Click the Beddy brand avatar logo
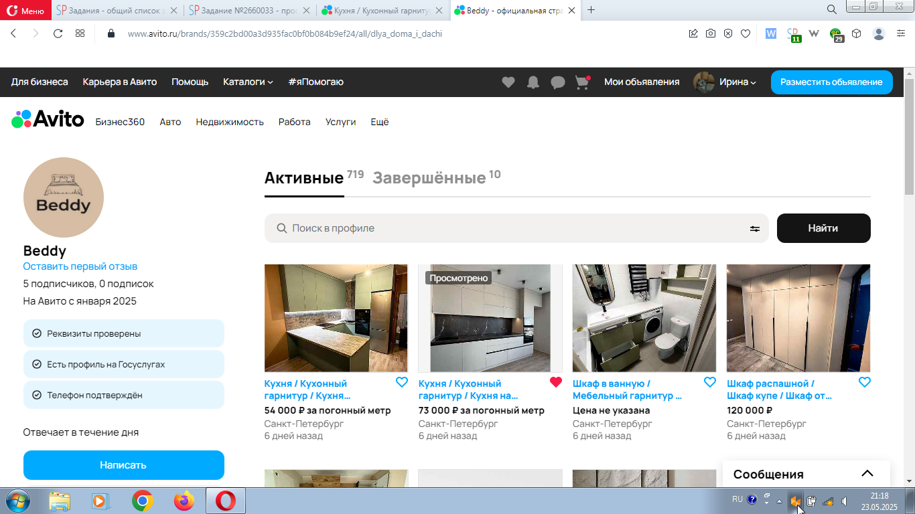 point(64,197)
